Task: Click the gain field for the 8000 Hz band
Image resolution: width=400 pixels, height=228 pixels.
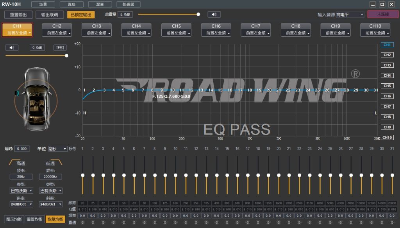Action: click(351, 215)
